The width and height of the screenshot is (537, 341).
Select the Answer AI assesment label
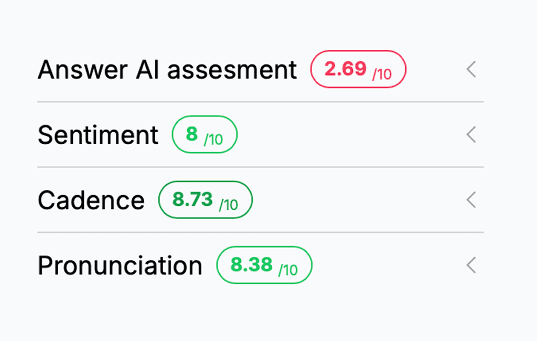[167, 69]
